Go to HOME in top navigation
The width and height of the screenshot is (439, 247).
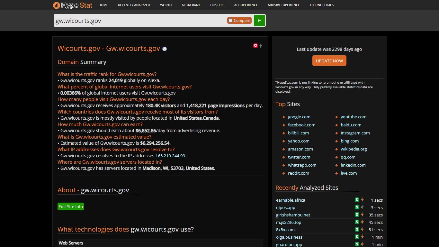(x=103, y=5)
